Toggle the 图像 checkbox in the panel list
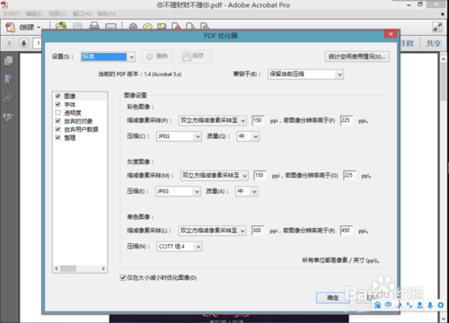Screen dimensions: 449x323 tap(58, 96)
